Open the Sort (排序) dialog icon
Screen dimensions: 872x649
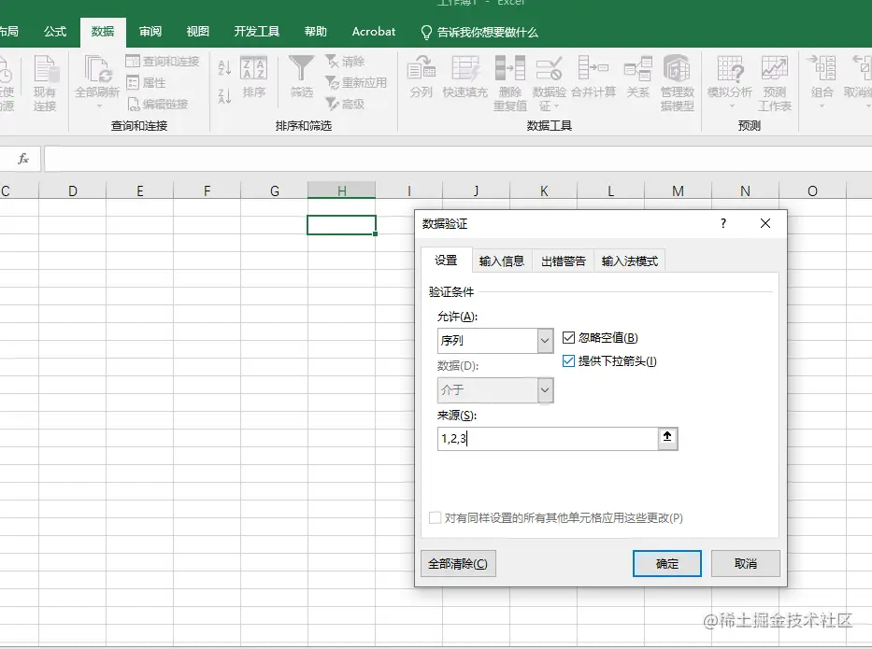(x=253, y=77)
